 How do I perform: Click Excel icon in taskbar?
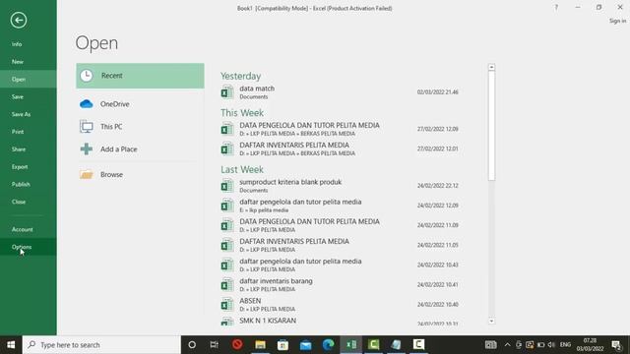point(351,345)
